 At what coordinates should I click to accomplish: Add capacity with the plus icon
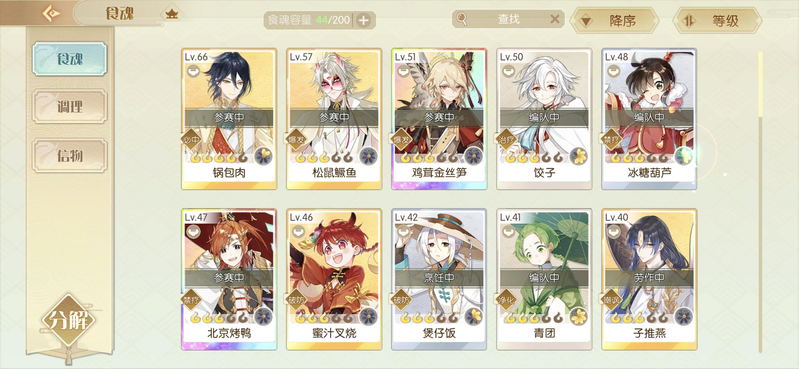point(363,21)
